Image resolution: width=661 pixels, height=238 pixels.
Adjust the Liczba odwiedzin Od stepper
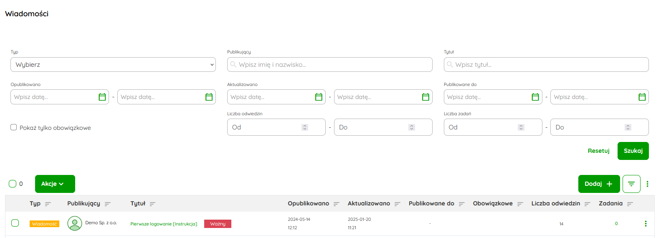pyautogui.click(x=305, y=127)
